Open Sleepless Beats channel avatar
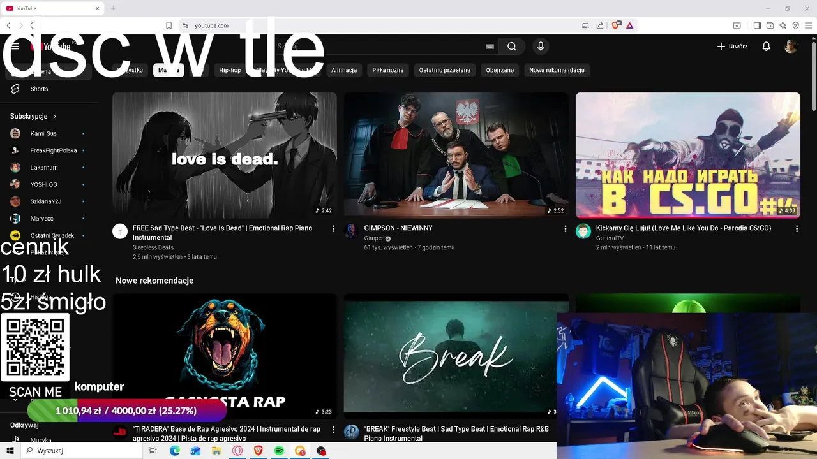Screen dimensions: 817x459 tap(120, 231)
